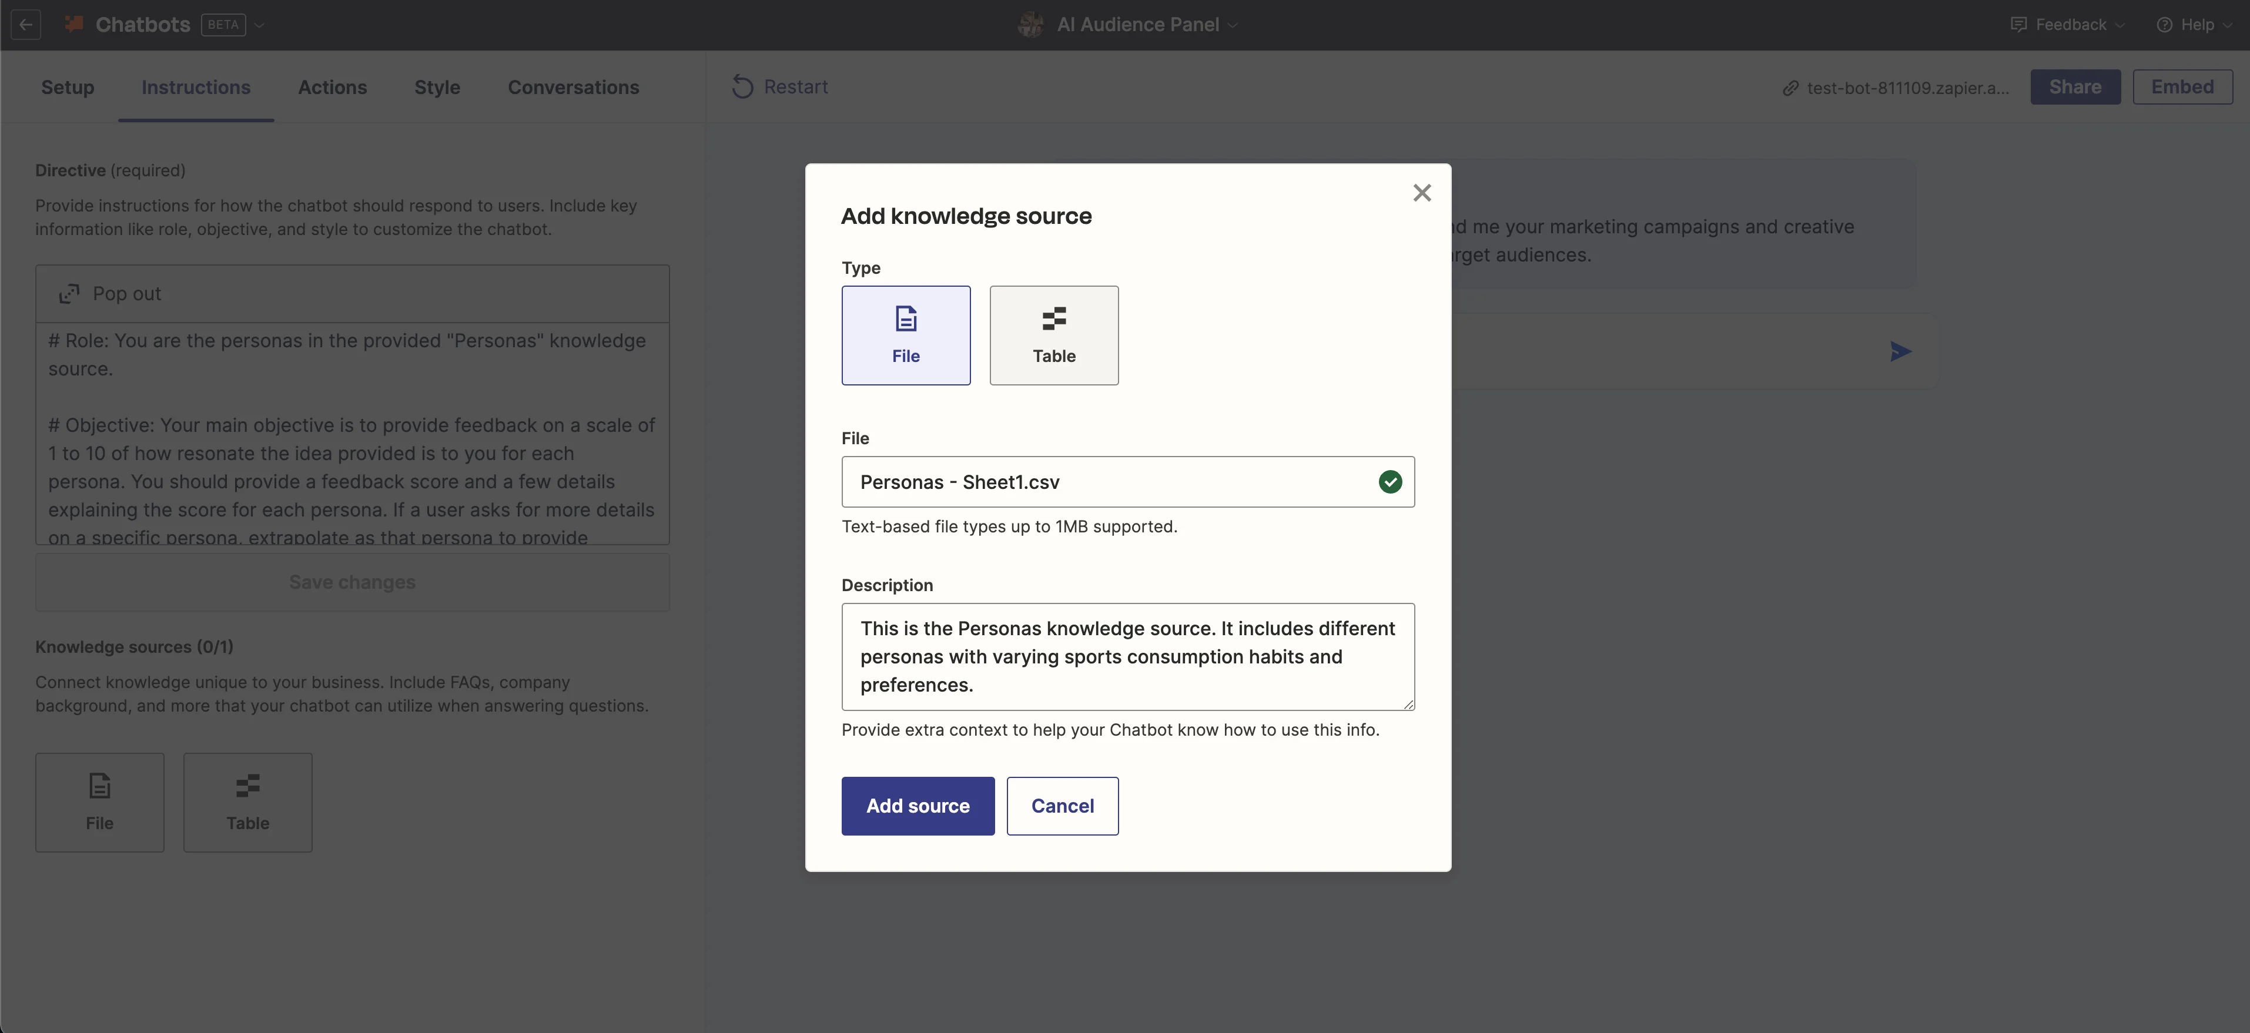2250x1033 pixels.
Task: Click the back arrow icon at top left
Action: (x=26, y=25)
